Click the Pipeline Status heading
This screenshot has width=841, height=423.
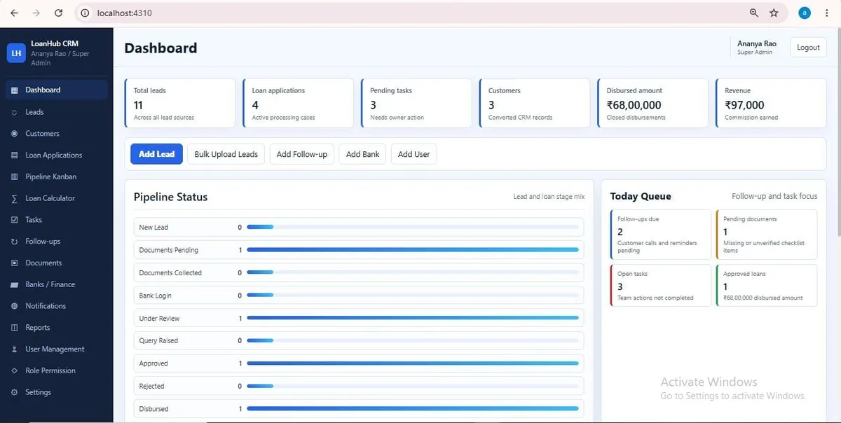coord(170,197)
